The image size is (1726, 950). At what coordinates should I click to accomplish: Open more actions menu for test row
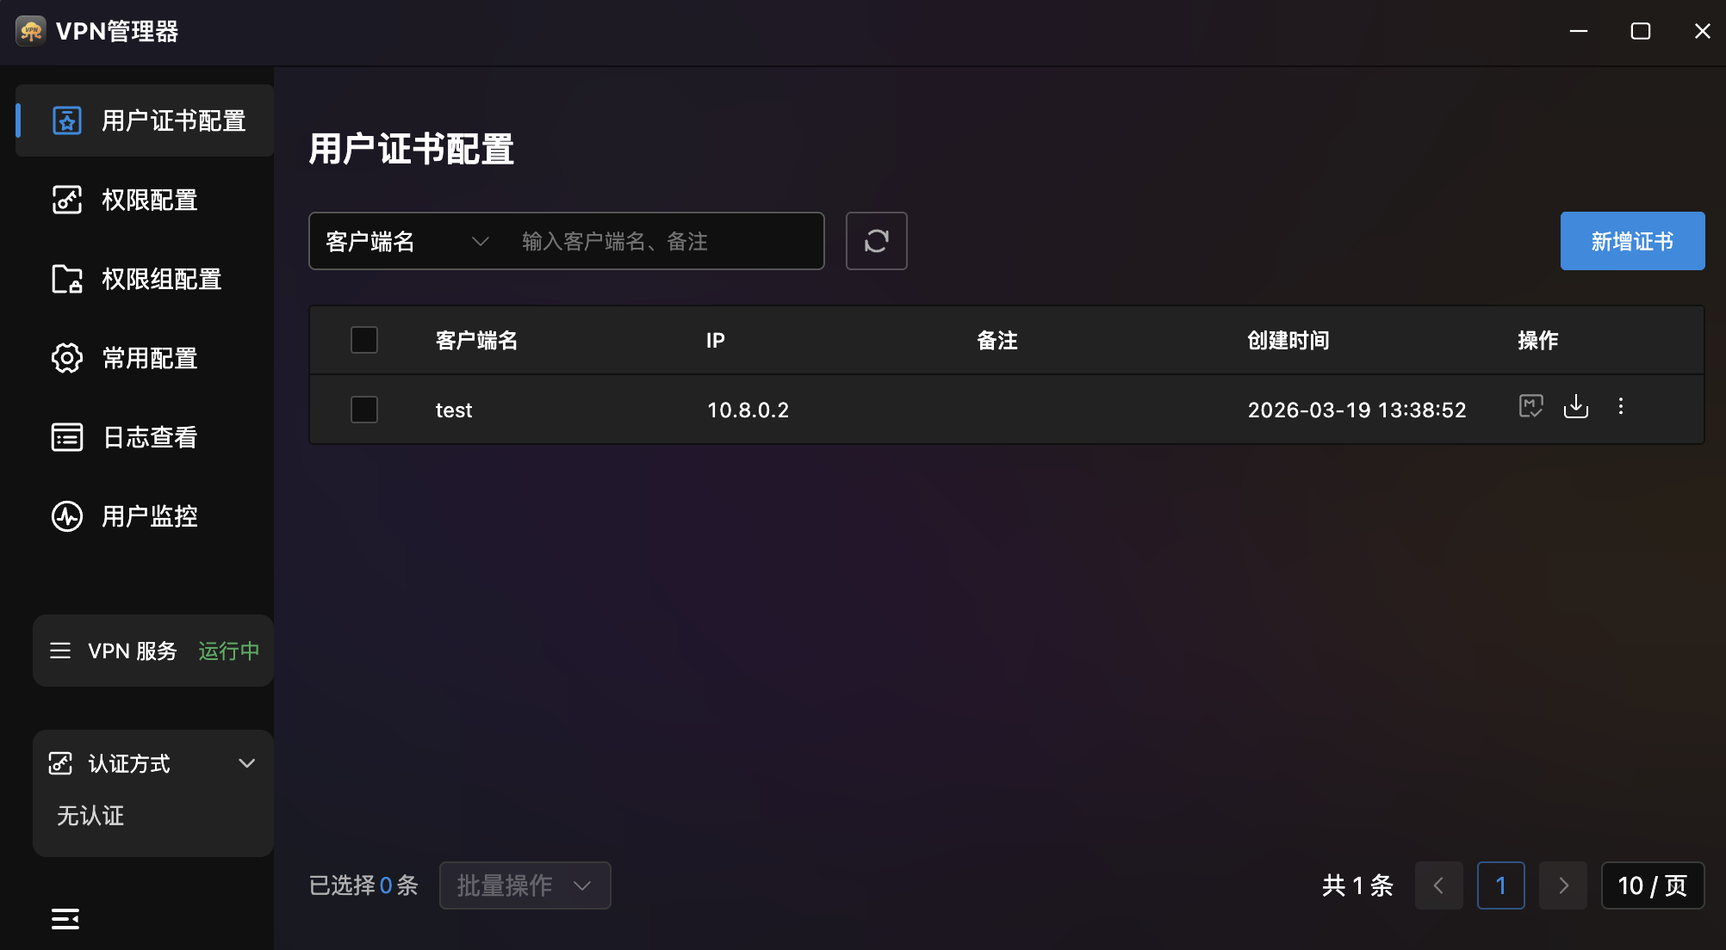coord(1621,406)
